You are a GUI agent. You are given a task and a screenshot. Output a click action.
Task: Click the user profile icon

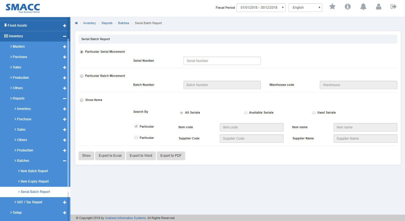(x=379, y=7)
